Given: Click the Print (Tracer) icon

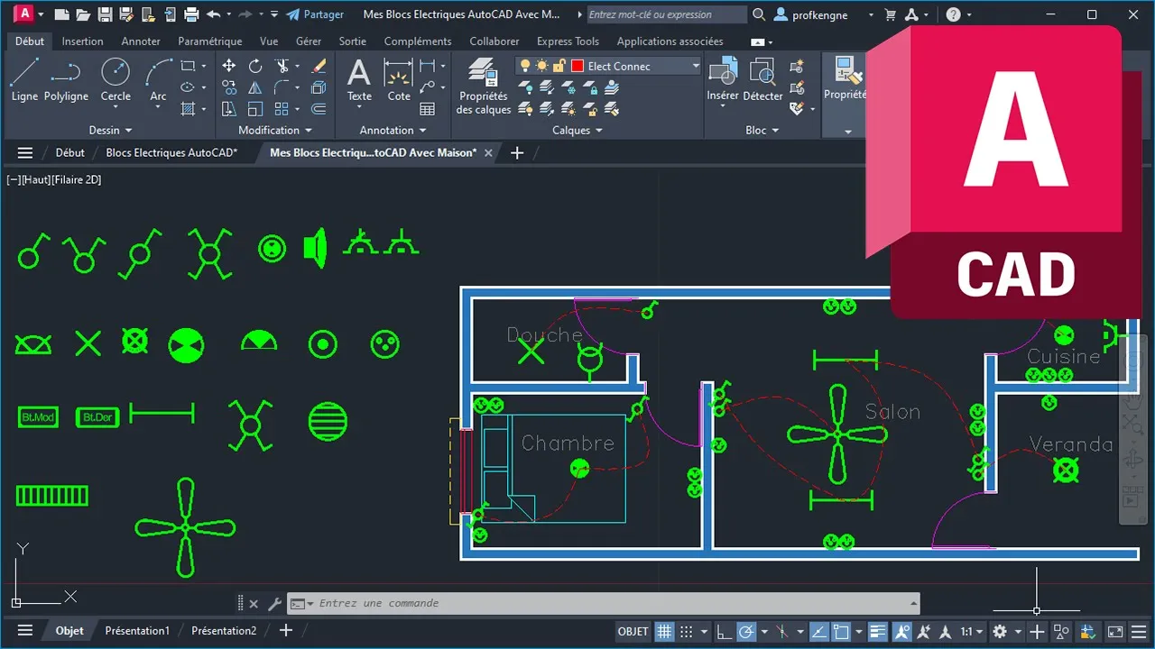Looking at the screenshot, I should (x=191, y=14).
